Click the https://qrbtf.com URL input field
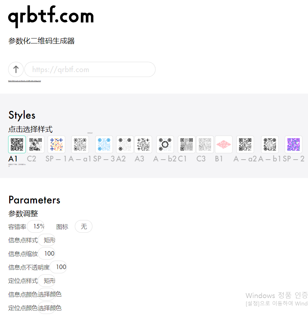The width and height of the screenshot is (308, 315). point(90,69)
